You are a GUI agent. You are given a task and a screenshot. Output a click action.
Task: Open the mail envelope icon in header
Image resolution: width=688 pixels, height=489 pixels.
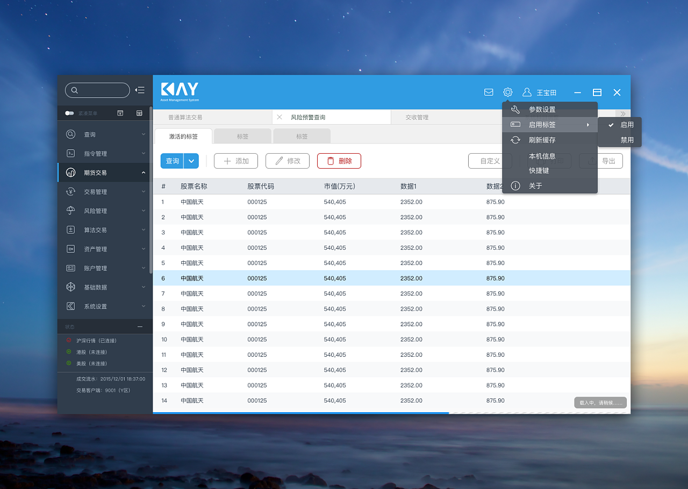(x=489, y=92)
